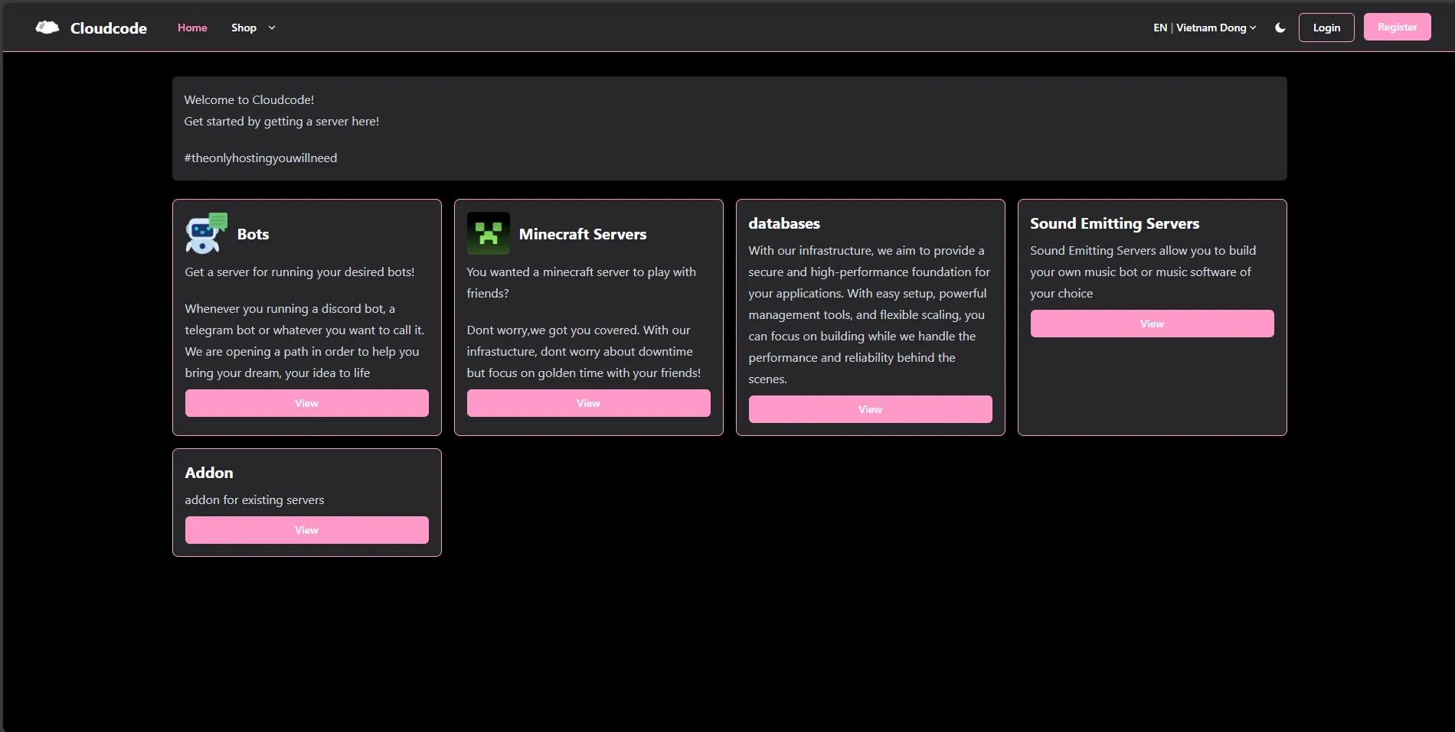Click the Cloudcode brand name link
Screen dimensions: 1455x732
109,28
